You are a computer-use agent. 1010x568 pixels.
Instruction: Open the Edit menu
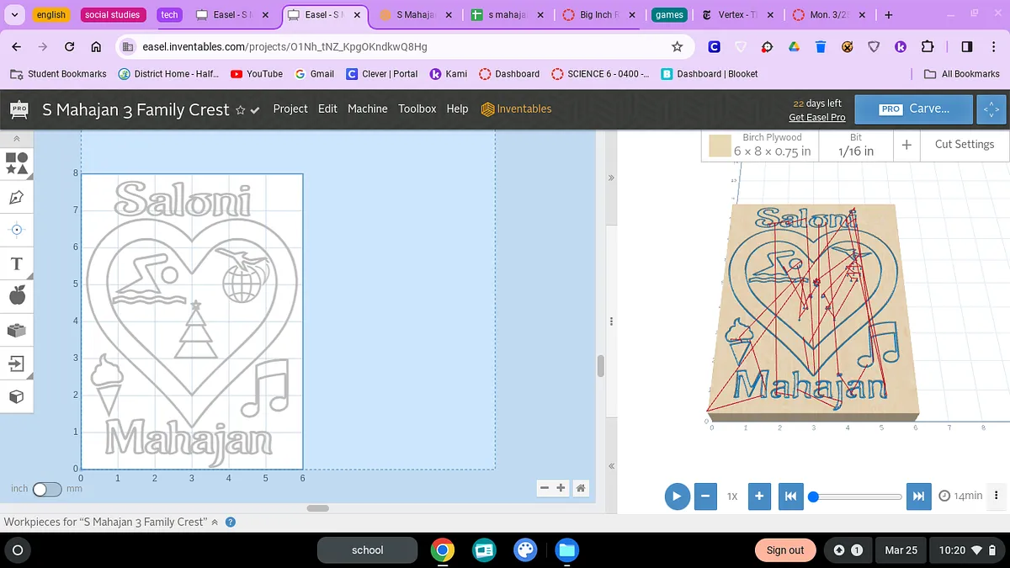[x=327, y=109]
